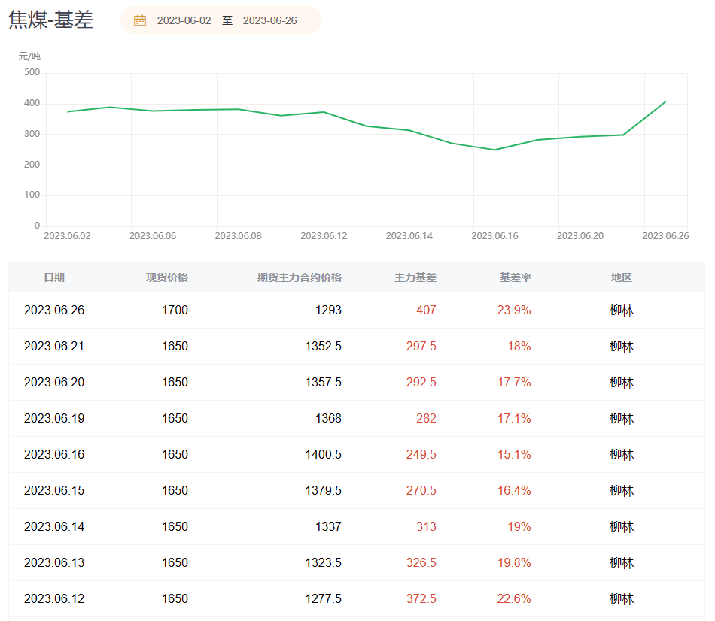The height and width of the screenshot is (621, 715).
Task: Click basis value 407
Action: coord(426,310)
